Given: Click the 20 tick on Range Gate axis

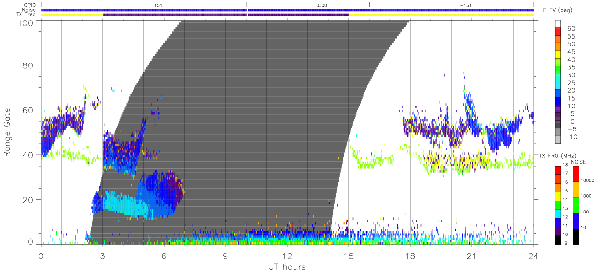Looking at the screenshot, I should pos(28,199).
